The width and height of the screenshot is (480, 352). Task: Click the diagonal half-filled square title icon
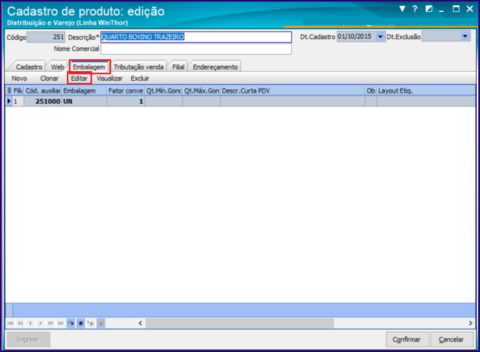429,9
